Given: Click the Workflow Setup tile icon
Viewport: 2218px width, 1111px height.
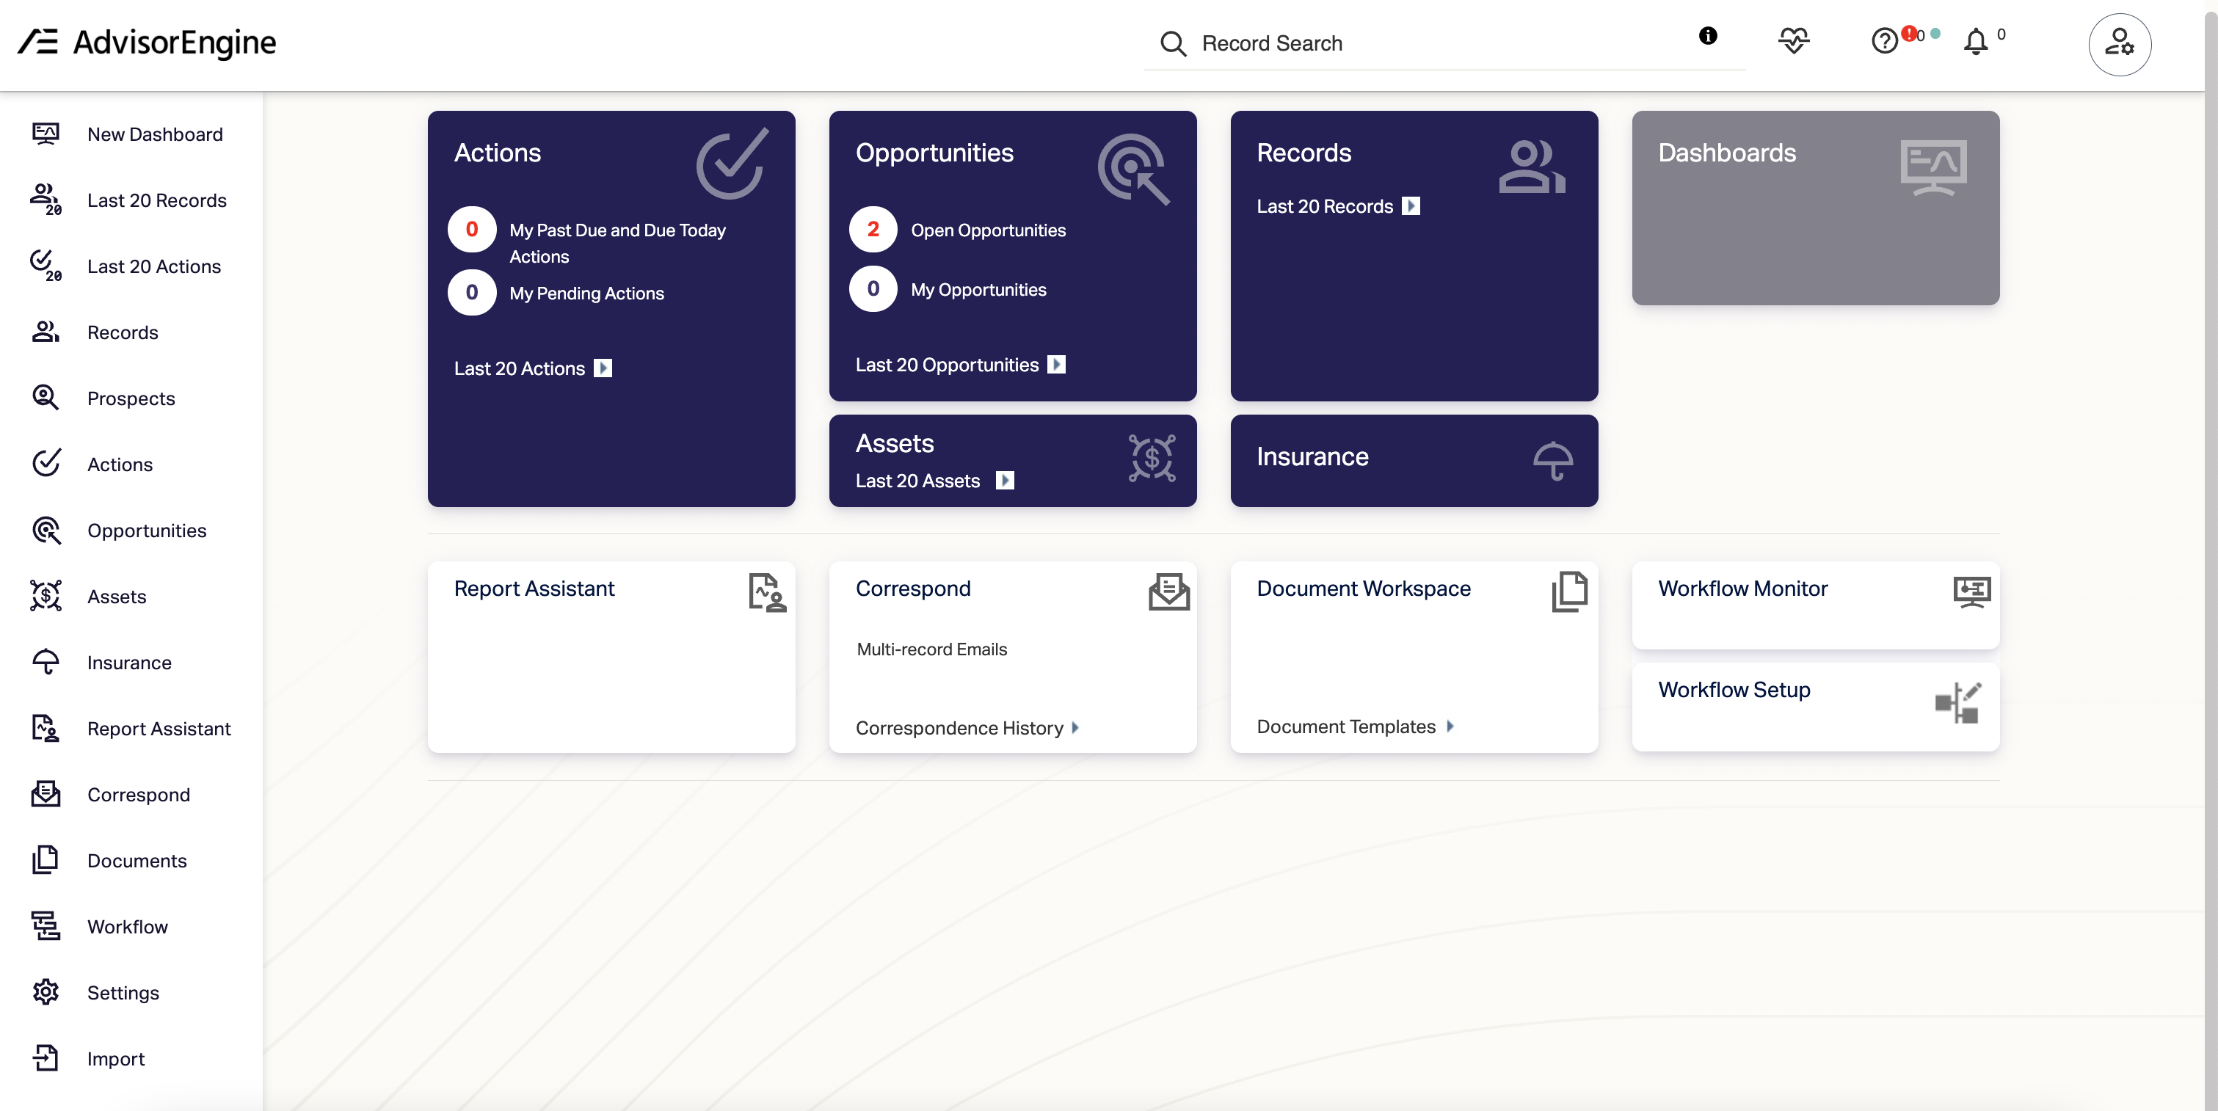Looking at the screenshot, I should (1958, 703).
